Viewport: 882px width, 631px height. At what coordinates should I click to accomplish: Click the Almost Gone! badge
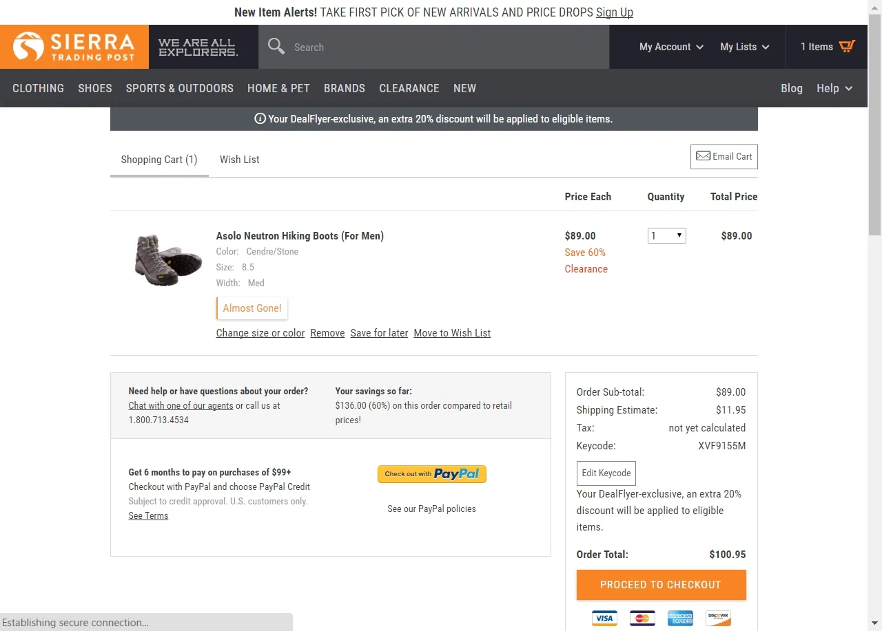[x=252, y=308]
